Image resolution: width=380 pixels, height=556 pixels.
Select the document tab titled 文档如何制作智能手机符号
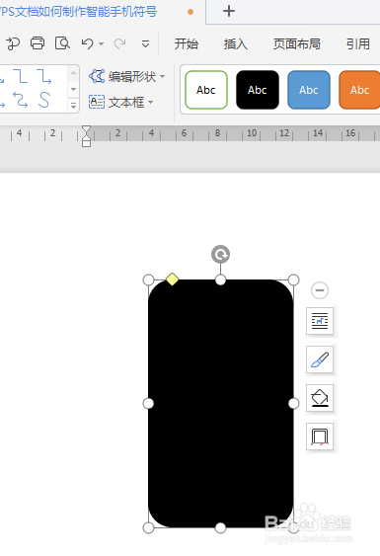click(x=79, y=12)
